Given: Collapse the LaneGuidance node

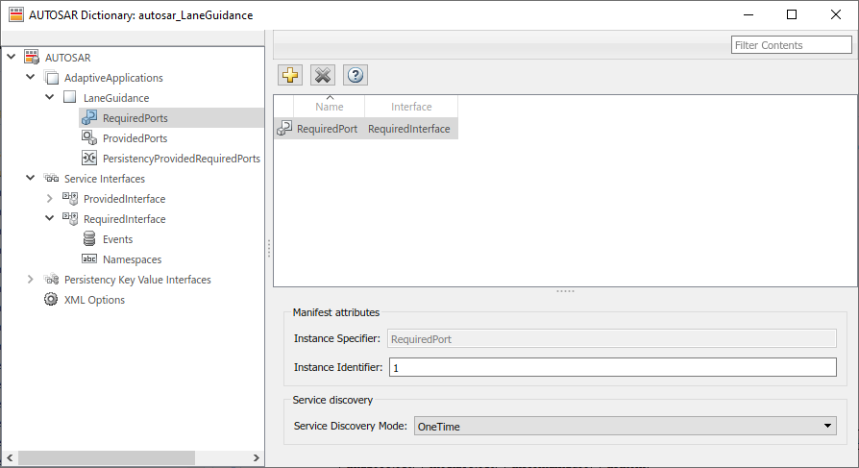Looking at the screenshot, I should 50,97.
